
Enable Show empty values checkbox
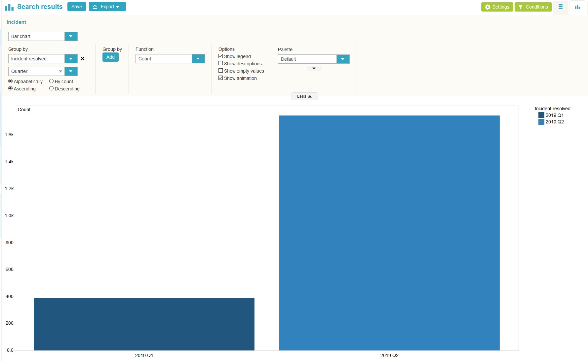221,71
